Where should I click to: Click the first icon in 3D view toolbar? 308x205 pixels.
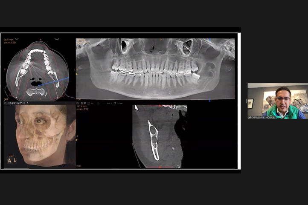[x=4, y=103]
